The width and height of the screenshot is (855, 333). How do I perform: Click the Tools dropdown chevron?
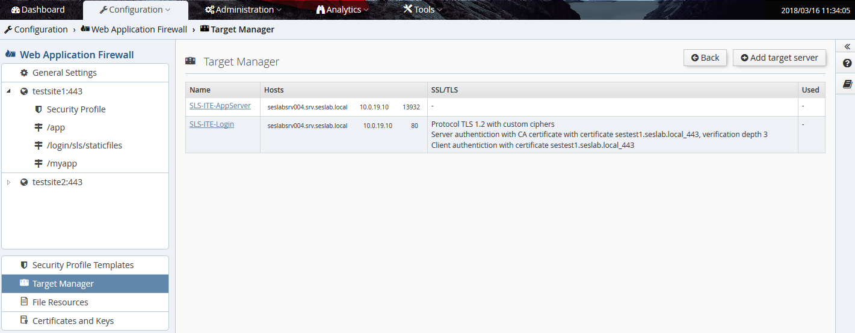tap(439, 10)
